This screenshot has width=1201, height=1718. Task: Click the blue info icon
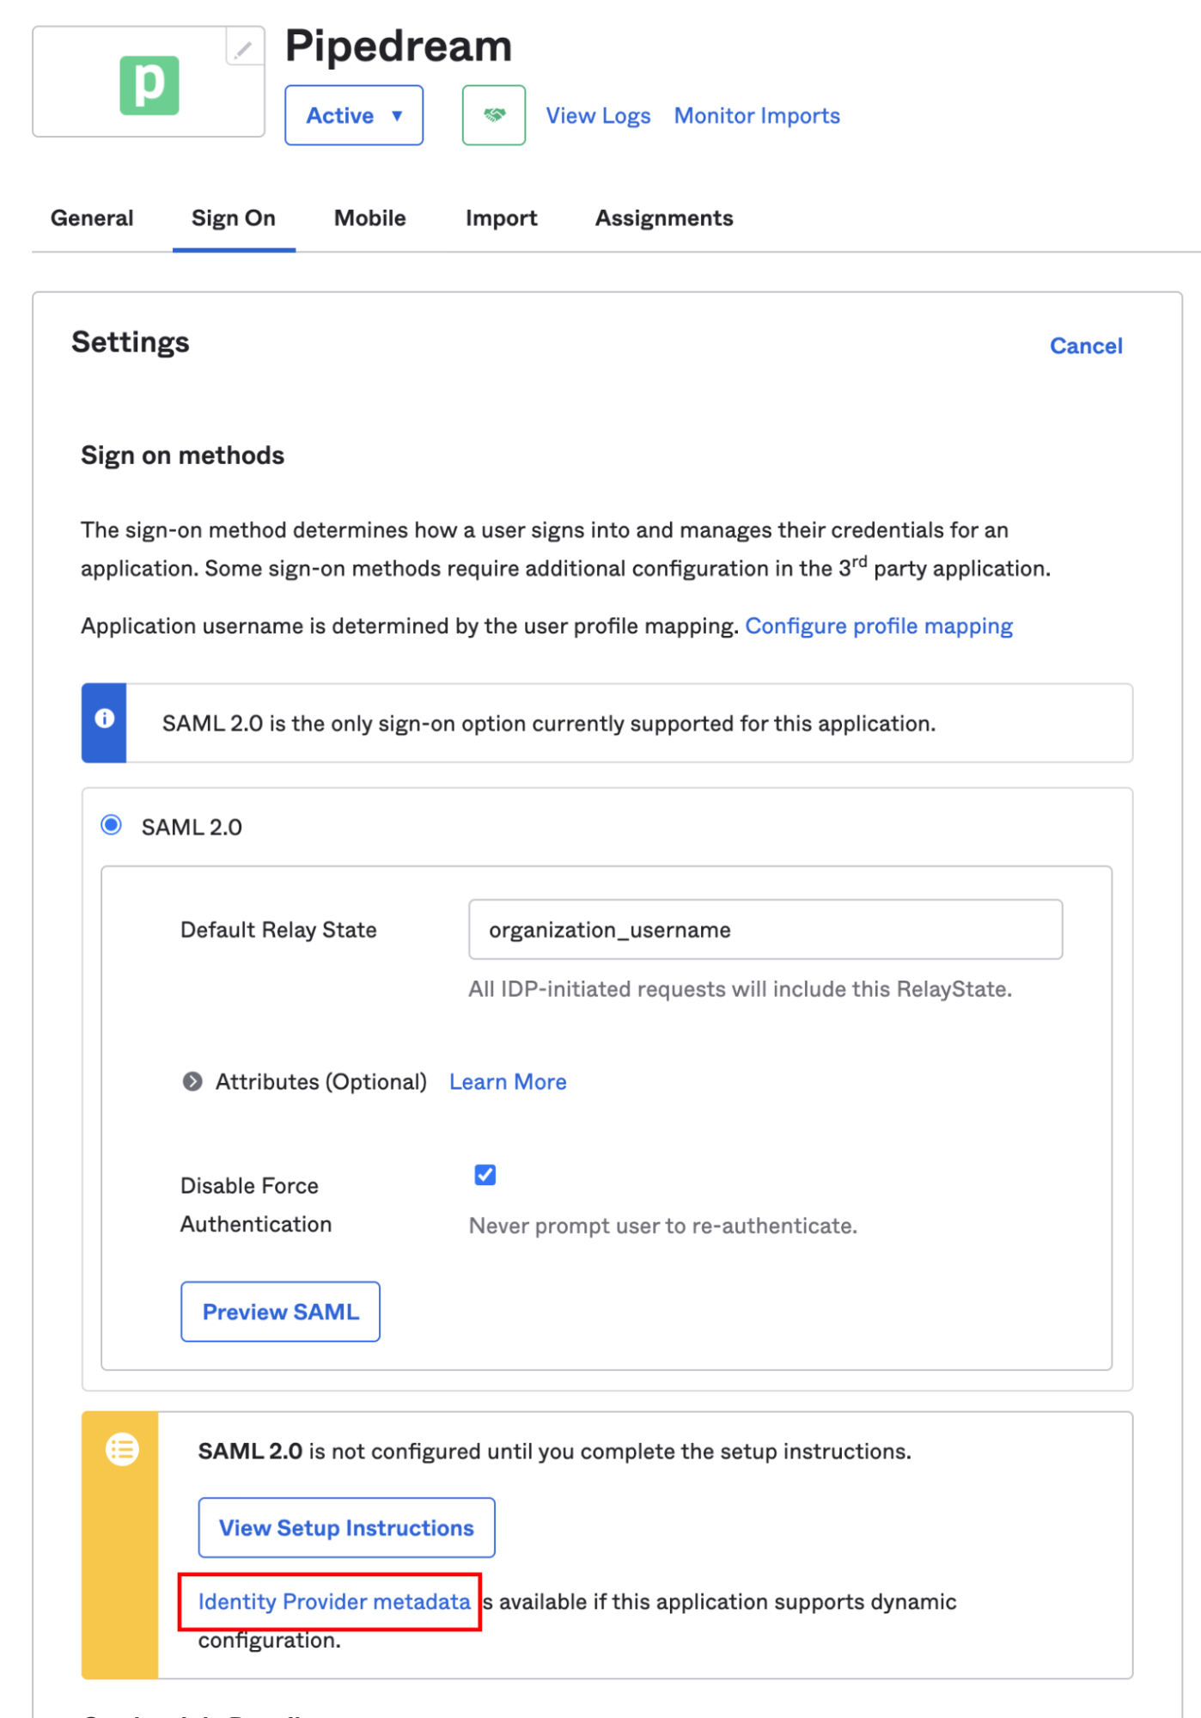coord(105,719)
